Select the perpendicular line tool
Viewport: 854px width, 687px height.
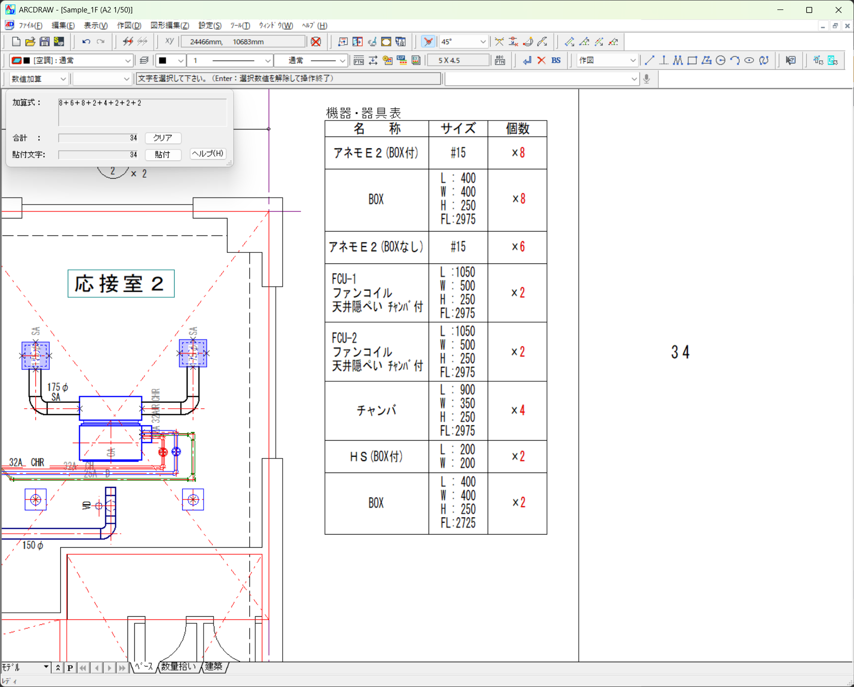[663, 60]
